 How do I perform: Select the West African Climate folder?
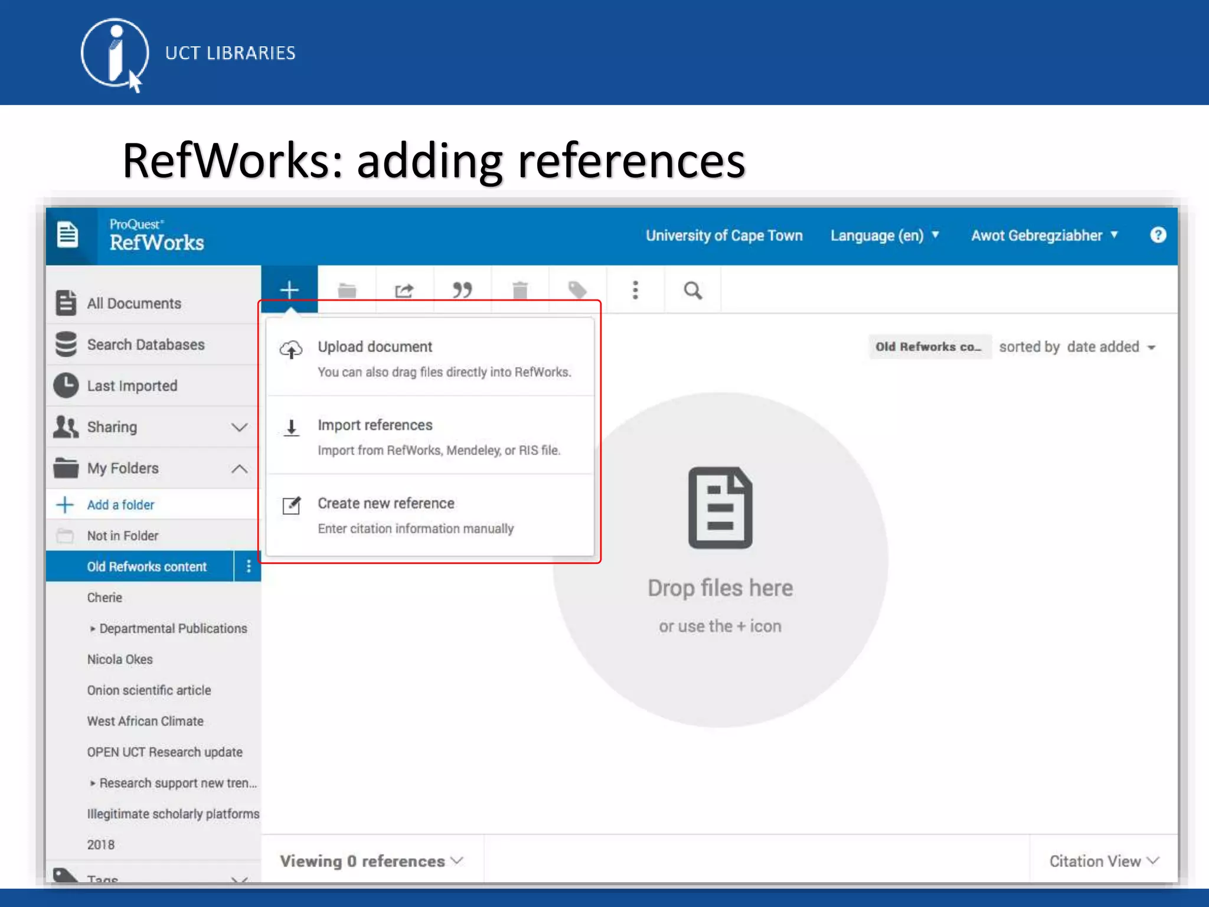[x=145, y=721]
